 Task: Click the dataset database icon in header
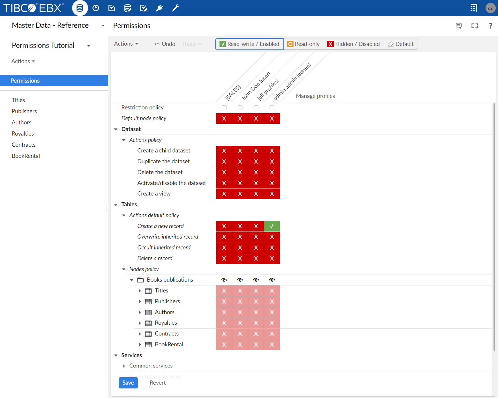click(x=80, y=8)
